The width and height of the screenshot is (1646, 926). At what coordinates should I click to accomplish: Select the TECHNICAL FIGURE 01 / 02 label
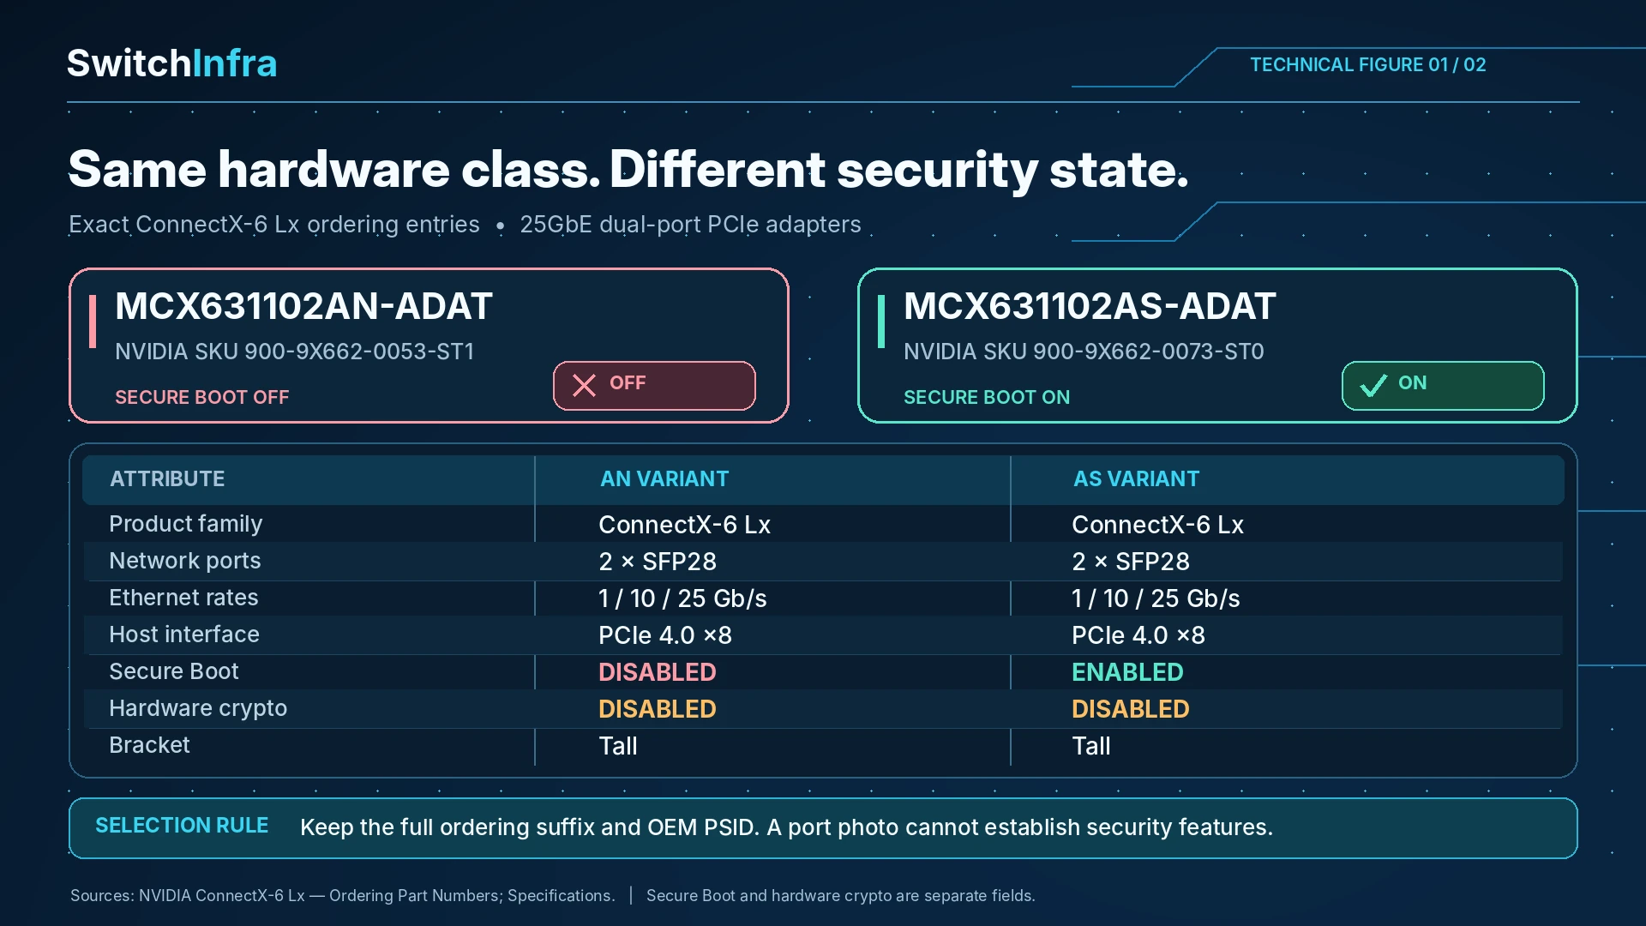coord(1367,65)
